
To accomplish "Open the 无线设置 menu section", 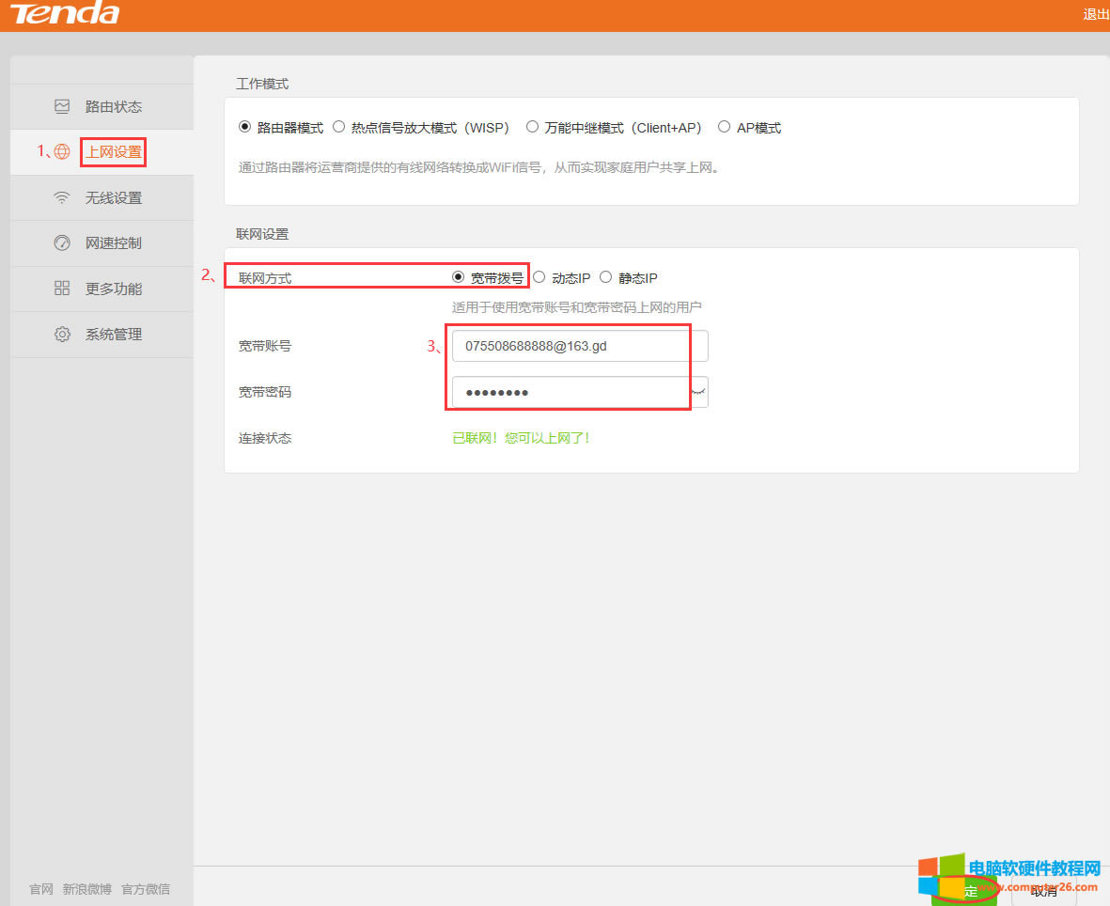I will (113, 197).
